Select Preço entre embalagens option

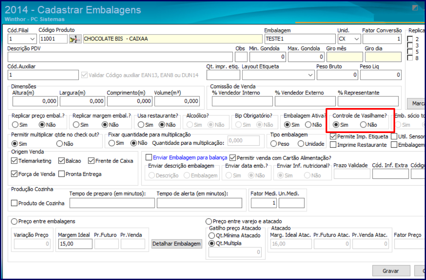[14, 221]
